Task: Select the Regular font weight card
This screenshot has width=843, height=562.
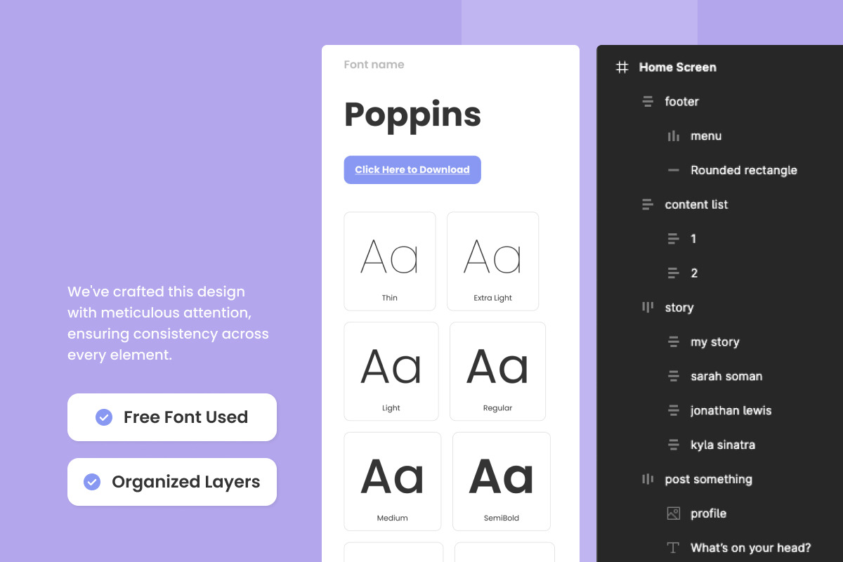Action: pos(497,372)
